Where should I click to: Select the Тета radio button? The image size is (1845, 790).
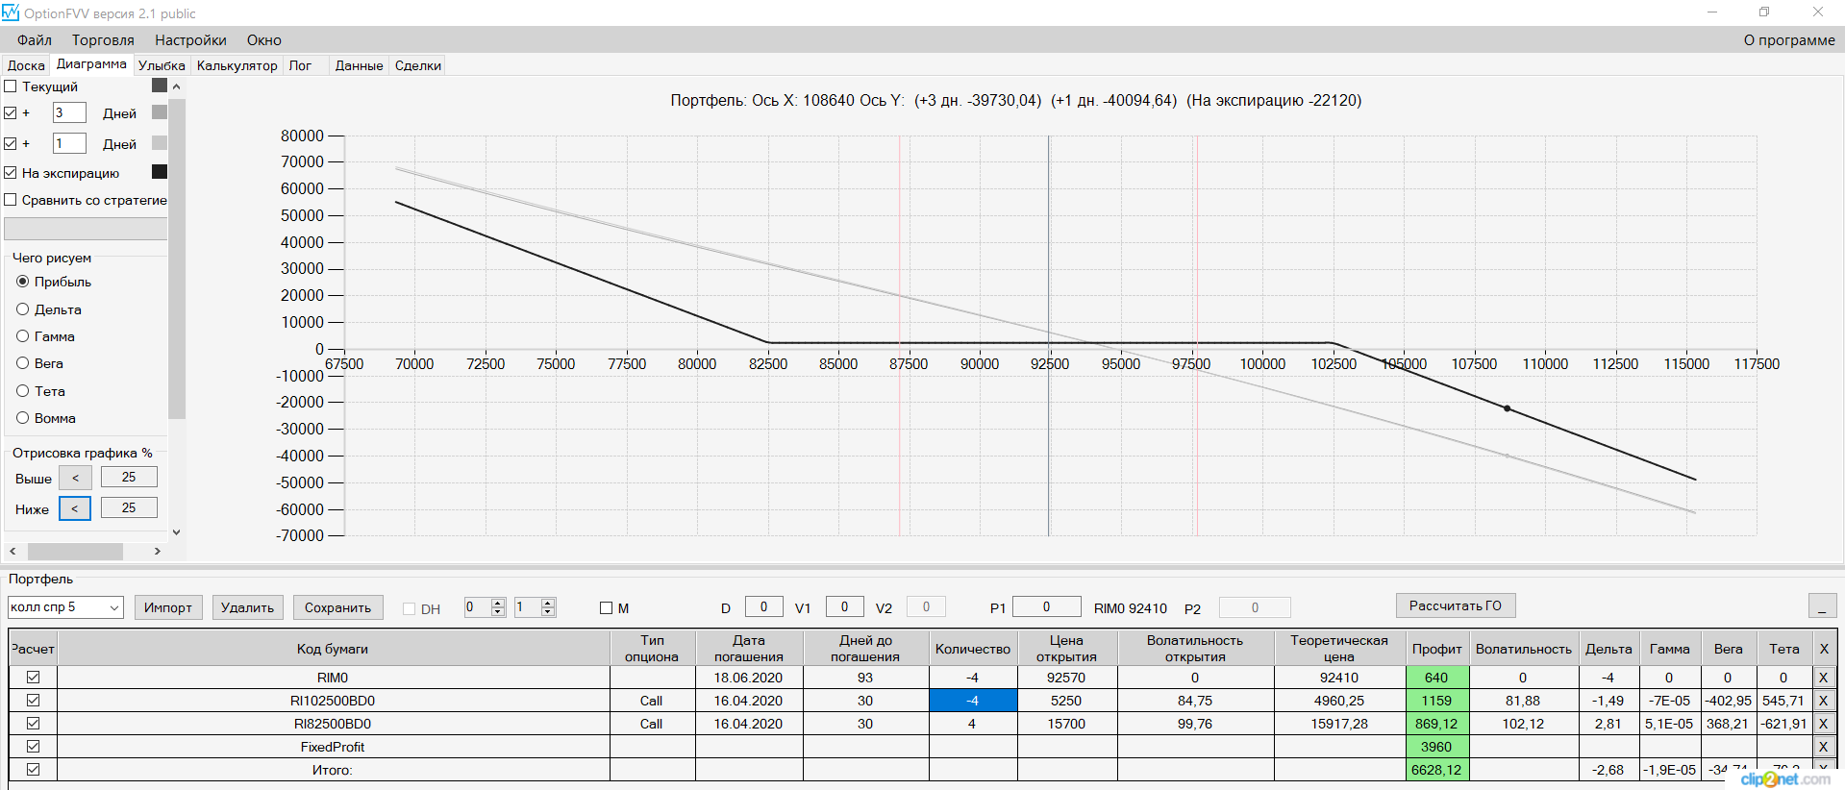(23, 391)
